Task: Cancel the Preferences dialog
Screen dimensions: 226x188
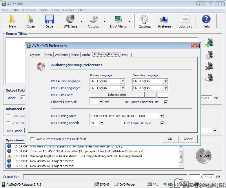Action: click(188, 139)
